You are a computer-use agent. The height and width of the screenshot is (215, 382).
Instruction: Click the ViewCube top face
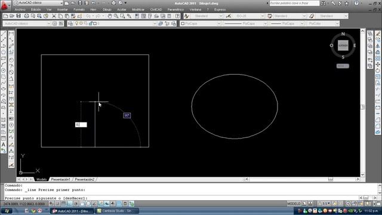343,45
